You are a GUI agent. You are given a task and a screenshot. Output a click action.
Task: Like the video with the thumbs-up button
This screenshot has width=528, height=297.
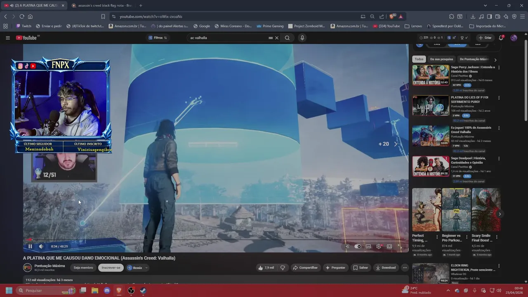tap(266, 268)
